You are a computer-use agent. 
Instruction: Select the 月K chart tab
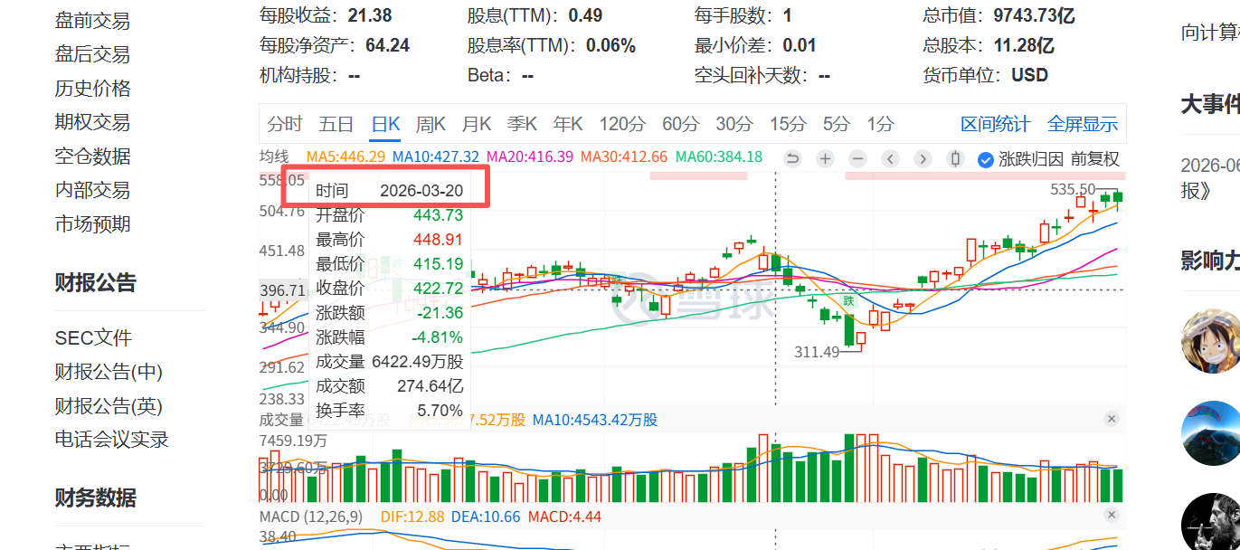pyautogui.click(x=477, y=124)
